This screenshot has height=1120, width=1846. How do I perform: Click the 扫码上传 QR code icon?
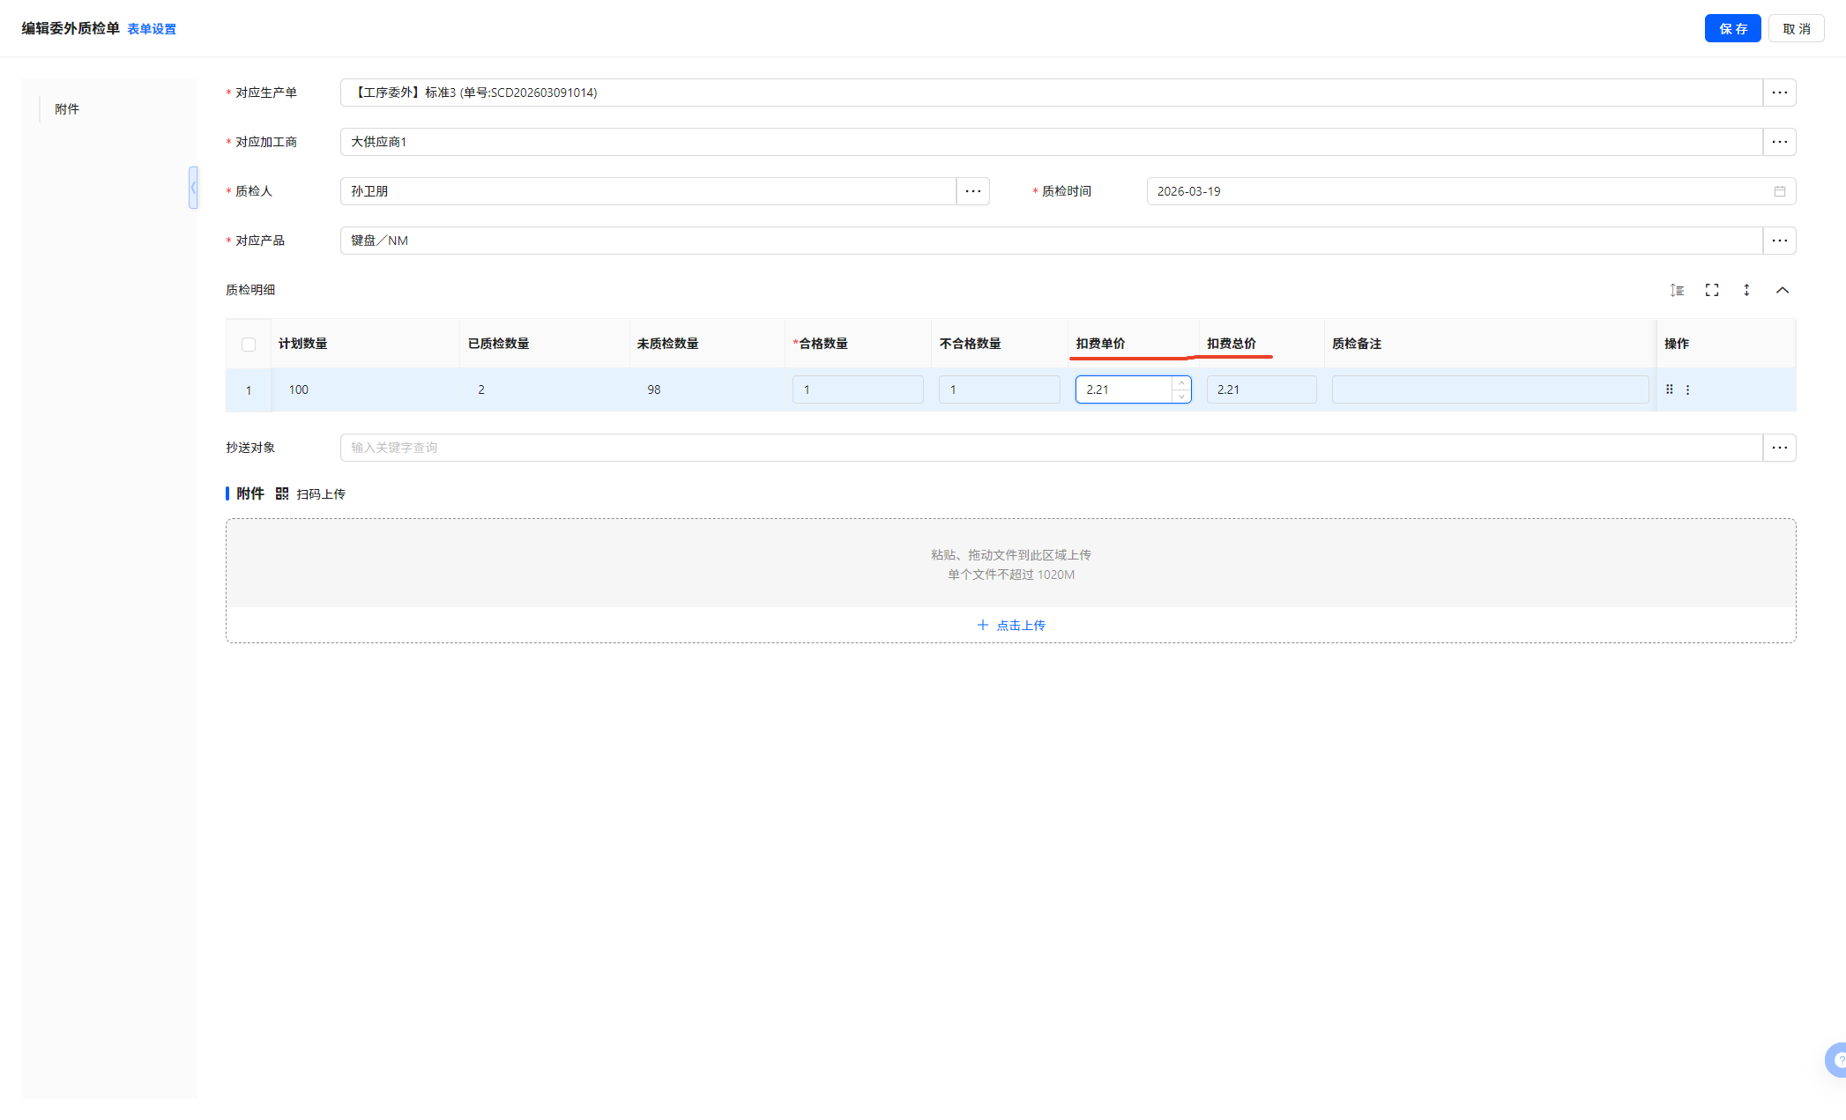[x=282, y=494]
